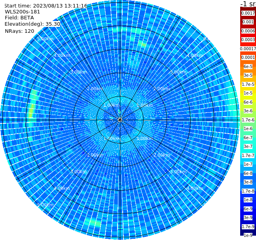
Task: Click the 1e-8 colorbar label
Action: coord(248,200)
